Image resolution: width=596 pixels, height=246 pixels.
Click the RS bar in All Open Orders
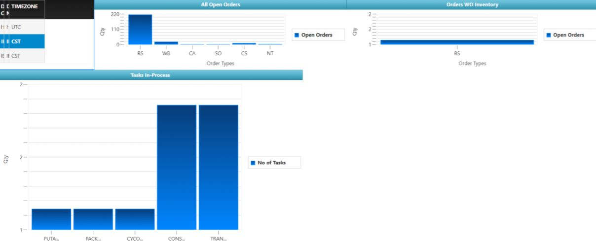pyautogui.click(x=140, y=30)
